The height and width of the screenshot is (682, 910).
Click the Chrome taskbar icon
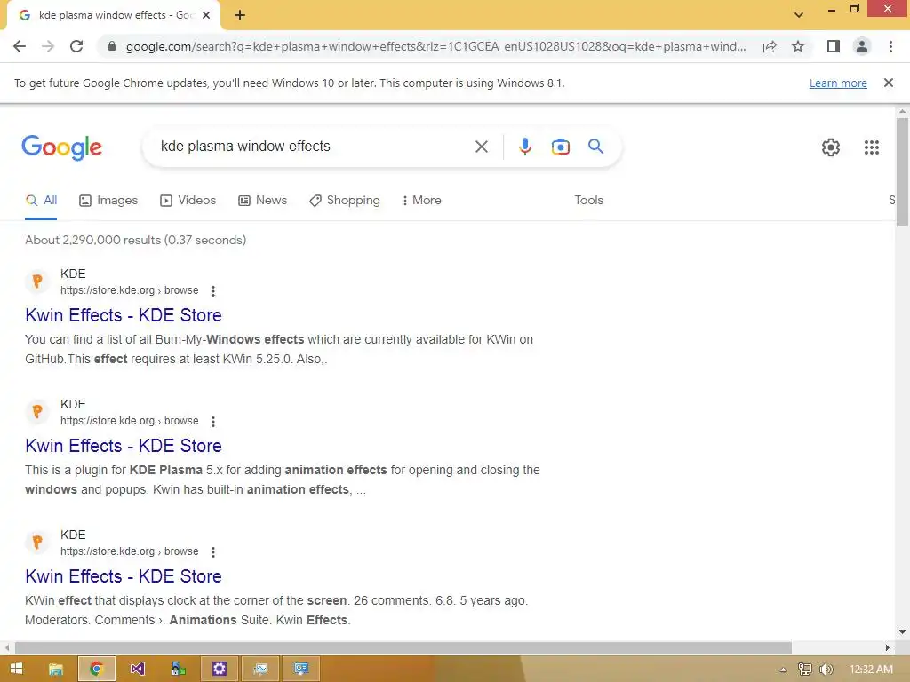pyautogui.click(x=96, y=670)
